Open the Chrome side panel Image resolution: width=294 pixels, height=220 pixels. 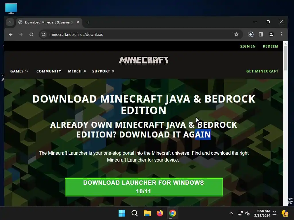(261, 34)
